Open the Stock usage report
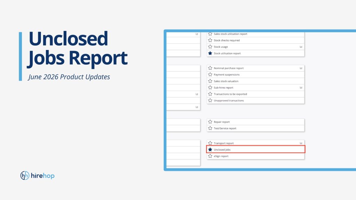This screenshot has width=356, height=200. [221, 47]
